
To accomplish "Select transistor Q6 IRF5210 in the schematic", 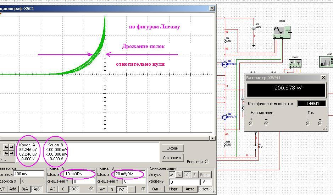I will click(x=225, y=64).
